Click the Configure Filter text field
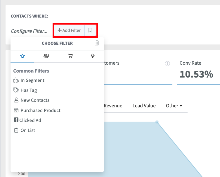Image resolution: width=220 pixels, height=177 pixels. pos(29,31)
